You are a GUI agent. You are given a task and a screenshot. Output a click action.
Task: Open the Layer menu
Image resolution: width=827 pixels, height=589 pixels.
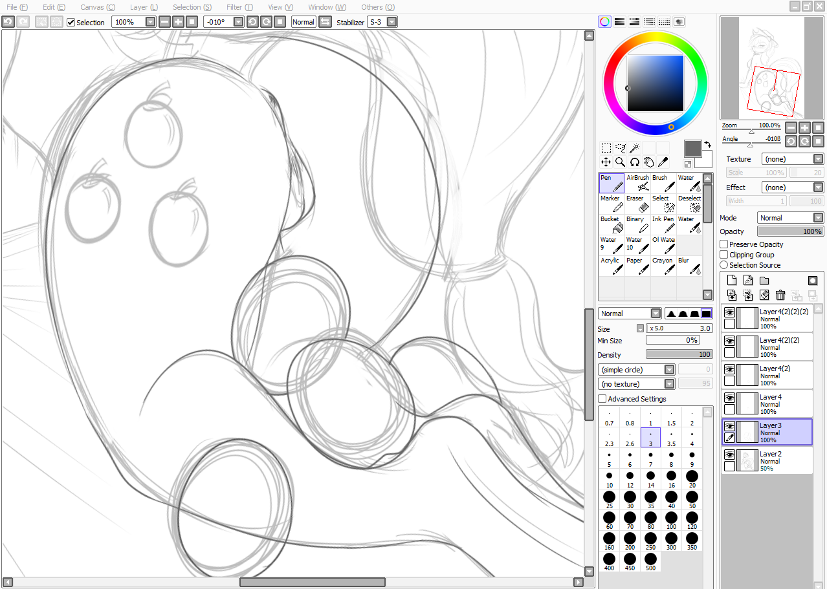tap(144, 7)
